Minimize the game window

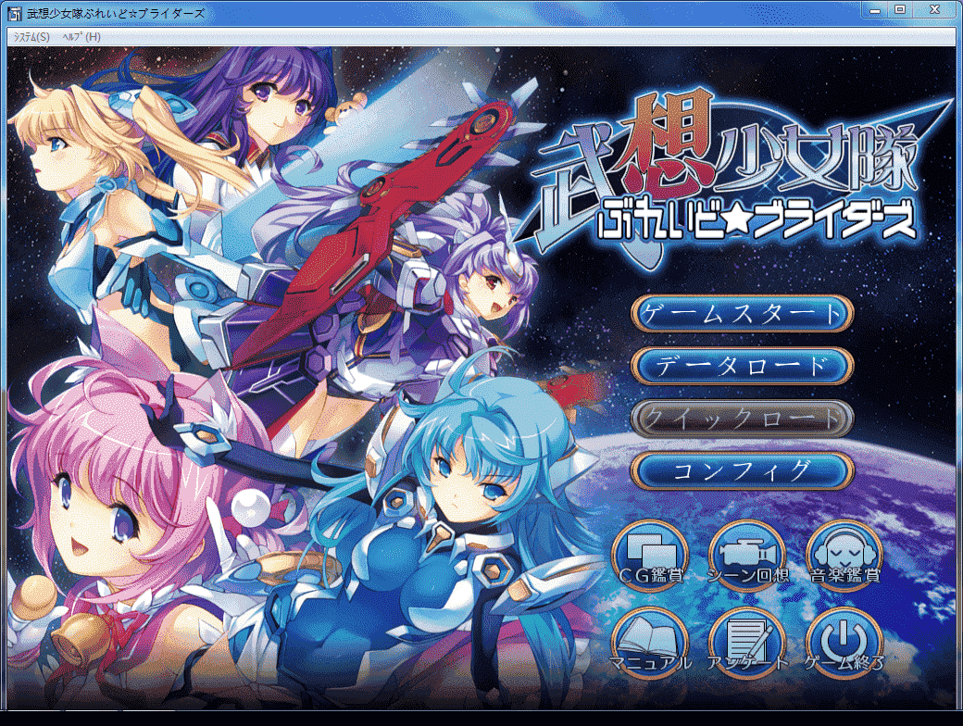[x=875, y=9]
